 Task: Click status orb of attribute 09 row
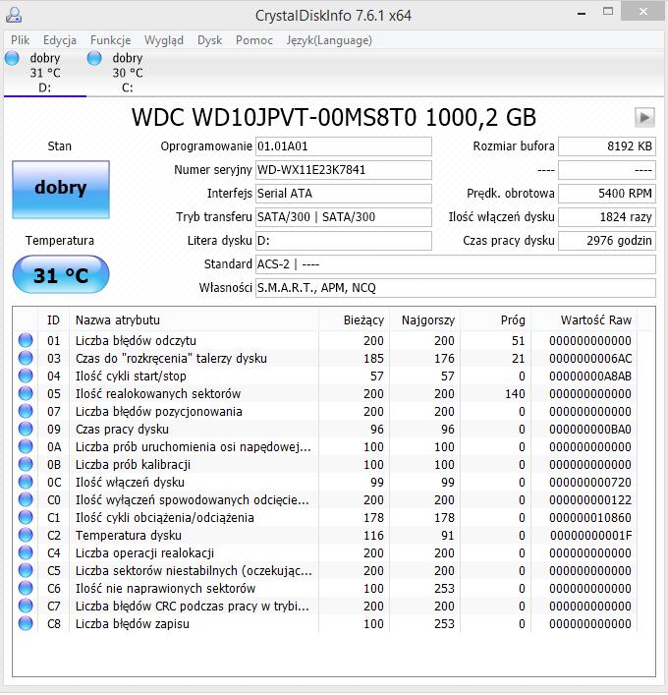pos(26,429)
